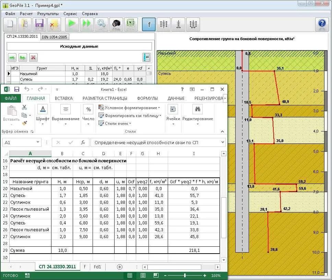
Task: Select Normal view button in Excel status bar
Action: [x=130, y=276]
